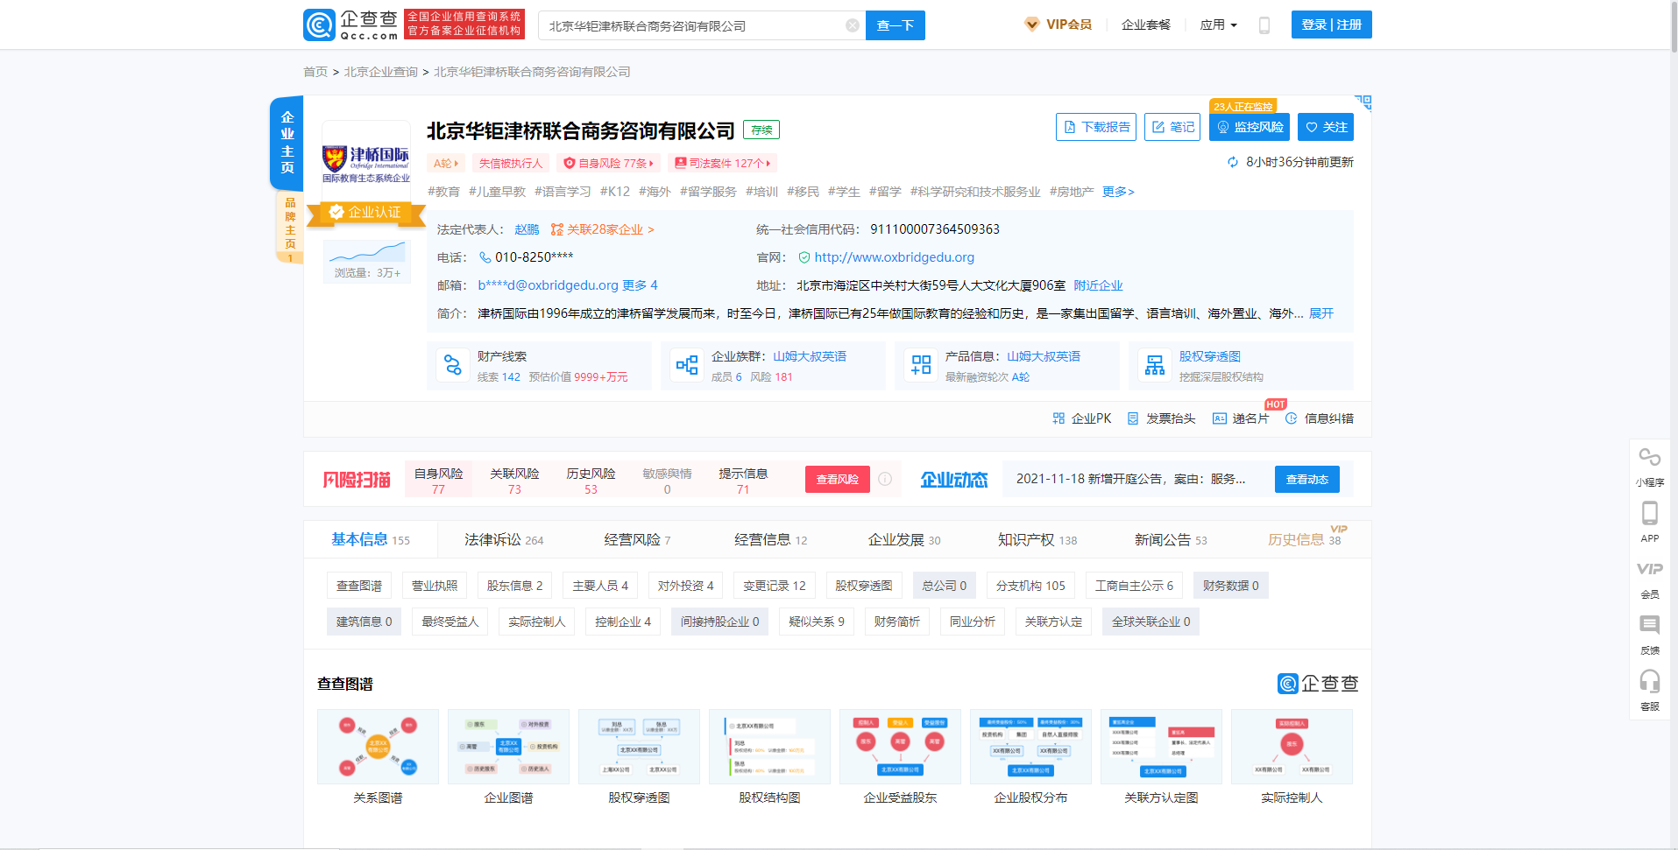Open the 企业PK comparison tool

click(1082, 418)
